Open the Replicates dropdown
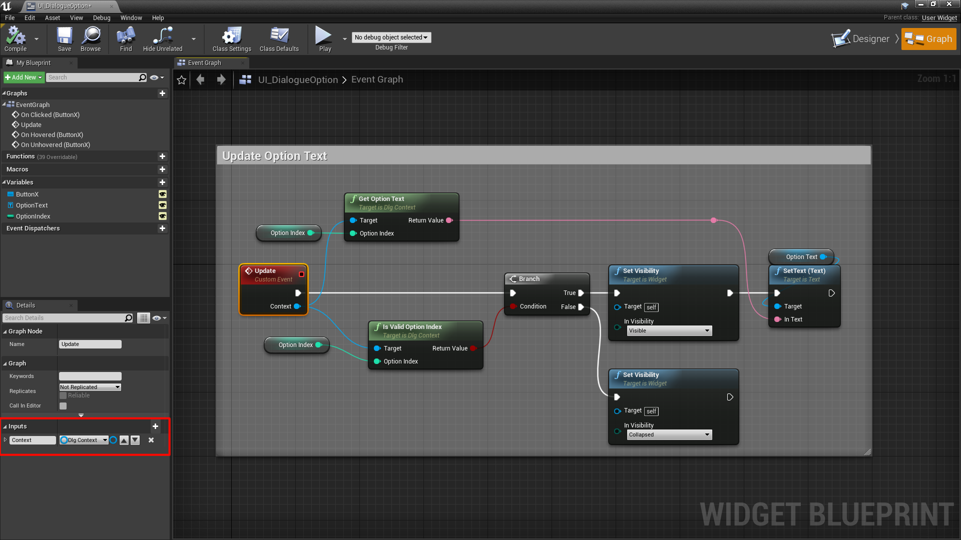Viewport: 961px width, 540px height. [90, 387]
